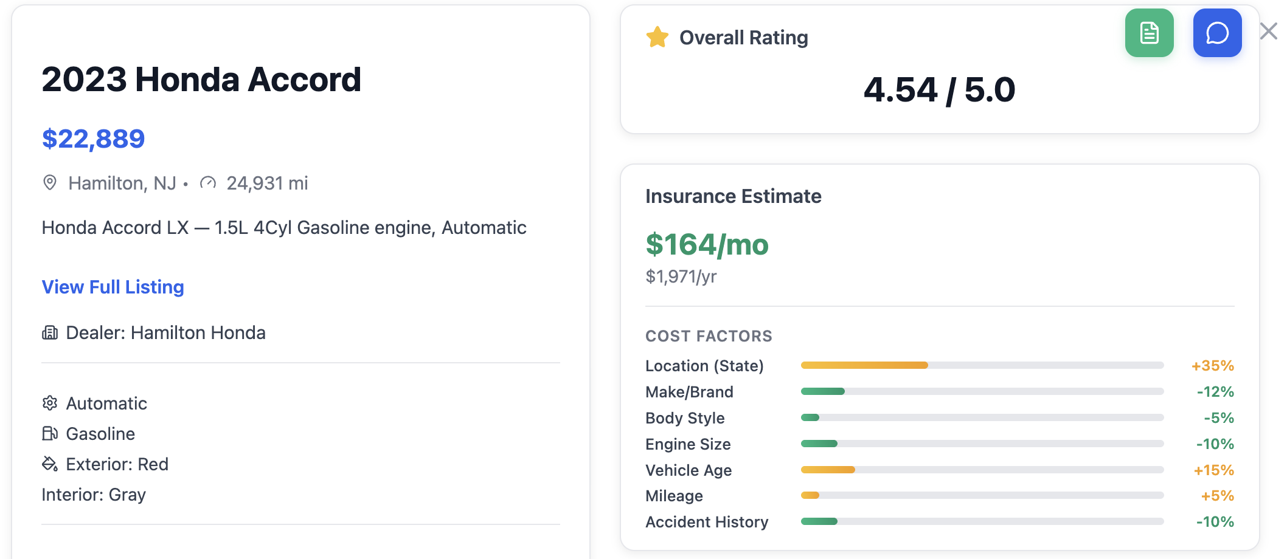This screenshot has width=1287, height=559.
Task: Click the Location (State) cost bar
Action: point(982,365)
